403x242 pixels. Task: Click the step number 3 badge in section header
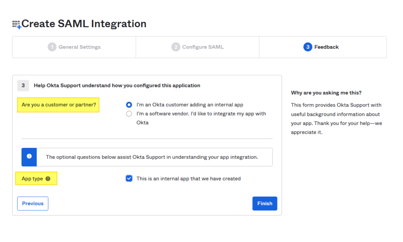[23, 86]
